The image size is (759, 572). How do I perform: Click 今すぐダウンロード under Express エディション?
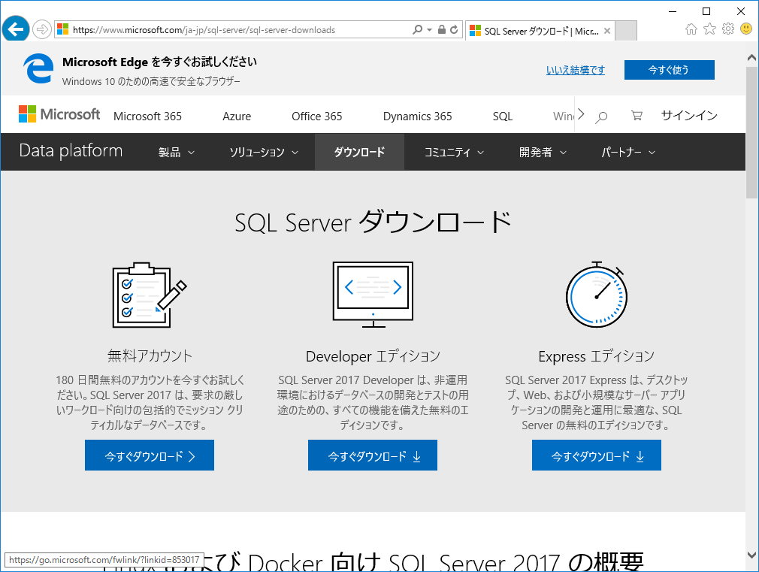coord(597,455)
